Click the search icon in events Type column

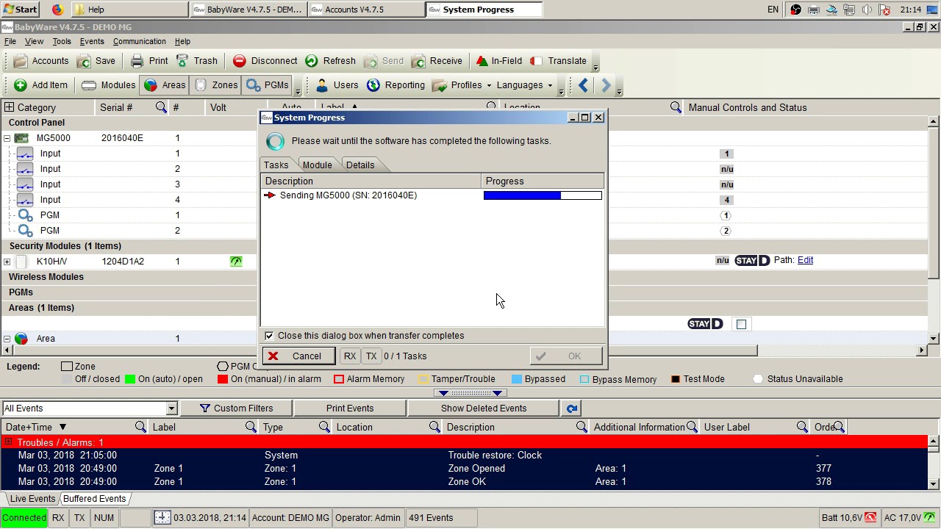[x=324, y=427]
